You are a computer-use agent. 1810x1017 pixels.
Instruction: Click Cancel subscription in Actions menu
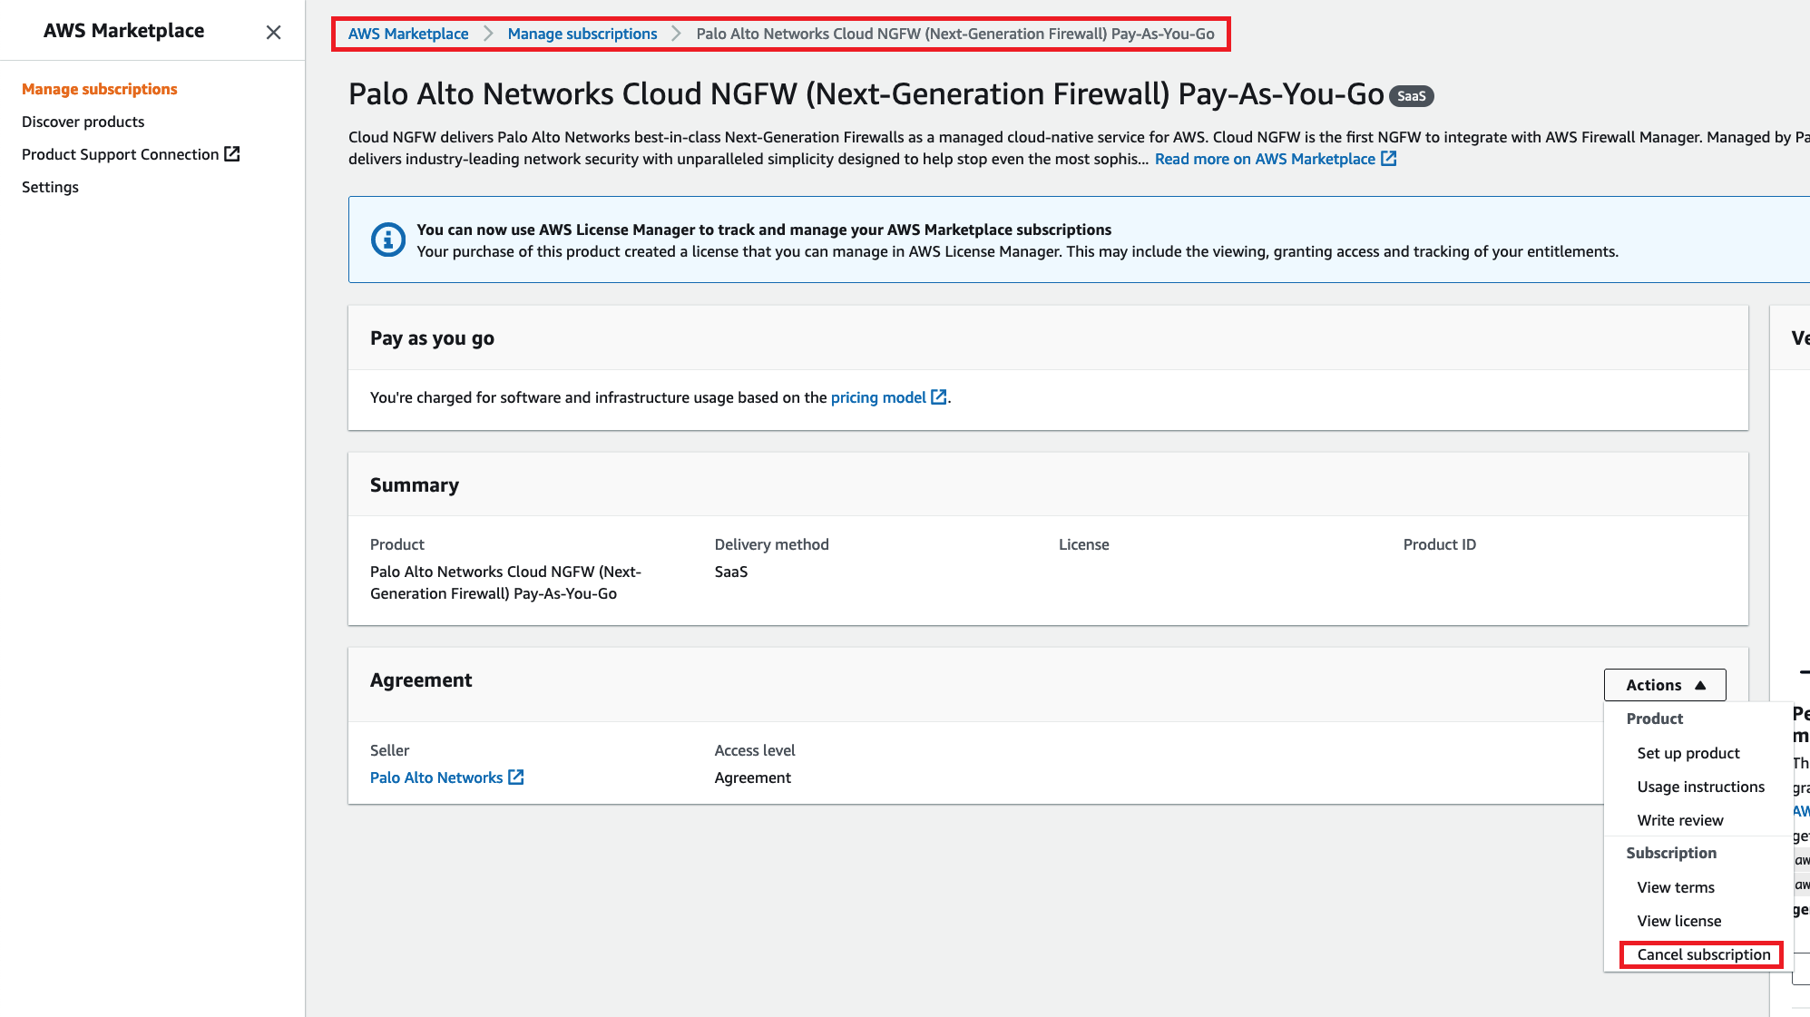[x=1704, y=954]
